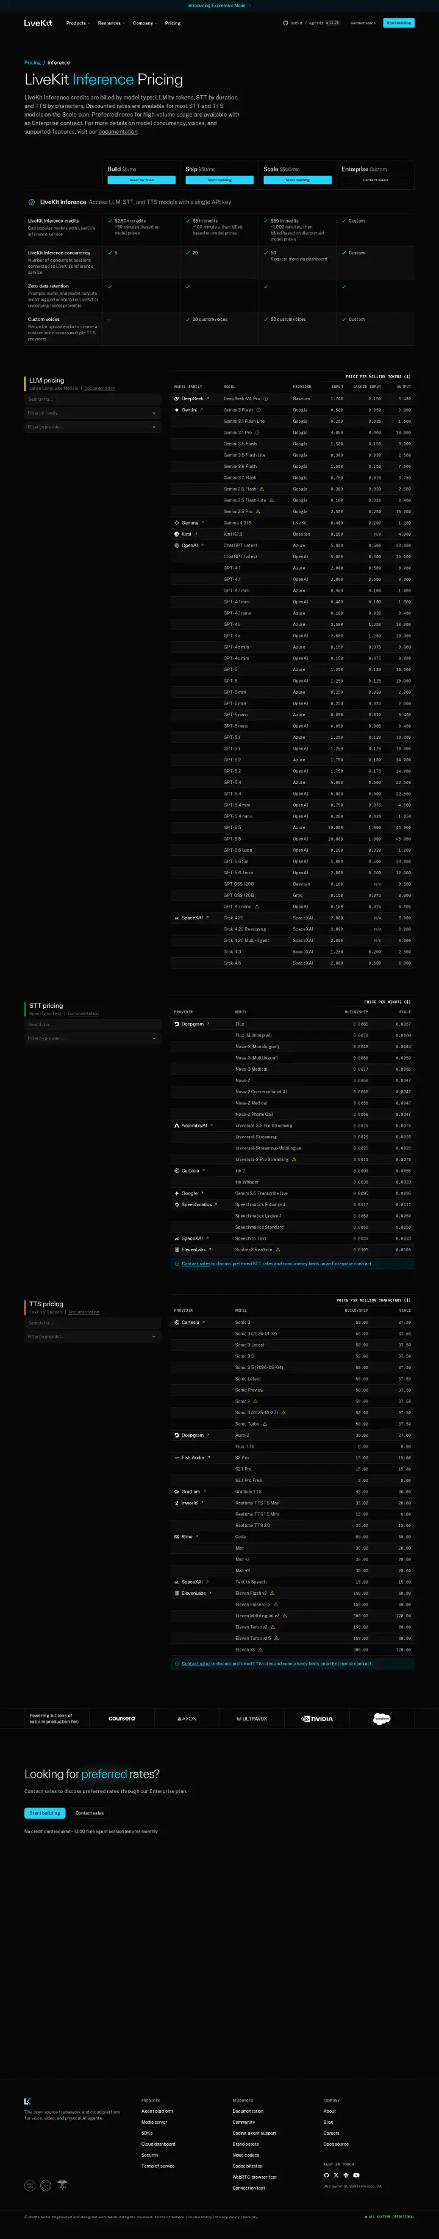Open the Documentation link under STT pricing
439x2239 pixels.
(x=84, y=1013)
